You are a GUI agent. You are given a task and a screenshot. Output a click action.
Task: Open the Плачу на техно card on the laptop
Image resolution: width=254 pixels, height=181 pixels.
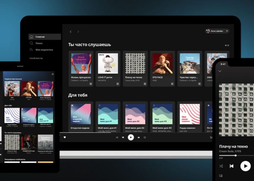click(x=135, y=69)
